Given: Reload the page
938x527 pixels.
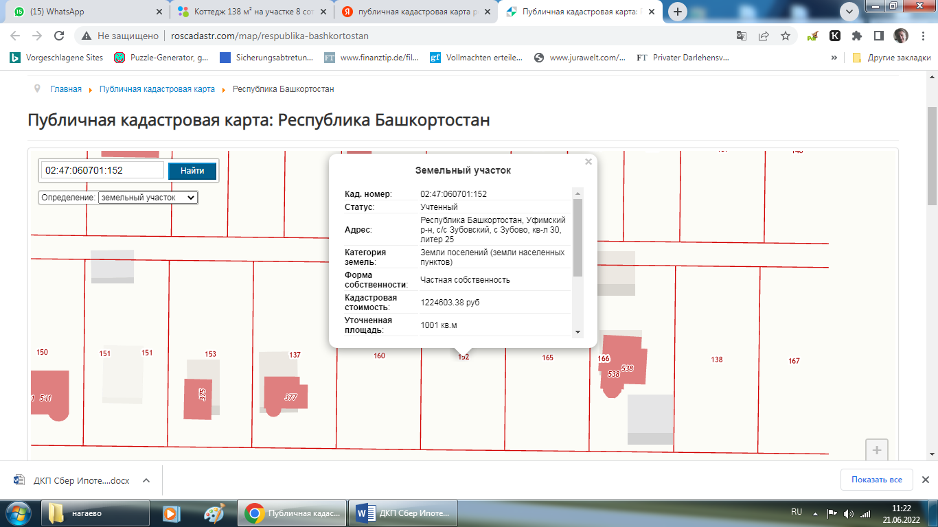Looking at the screenshot, I should click(59, 36).
